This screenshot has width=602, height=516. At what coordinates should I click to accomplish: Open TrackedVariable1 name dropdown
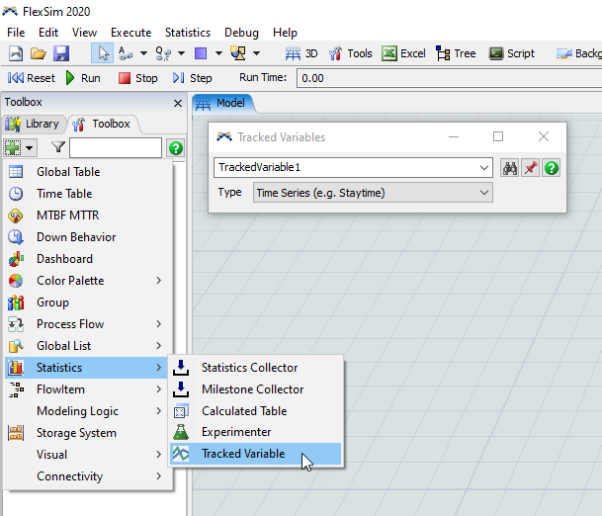click(483, 167)
